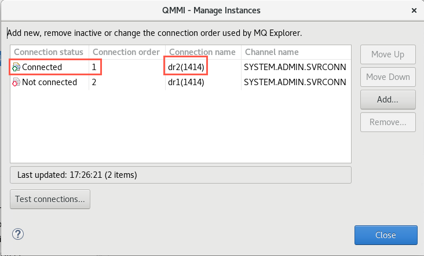Click SYSTEM.ADMIN.SVRCONN in the dr2 row
The image size is (424, 256).
(295, 67)
